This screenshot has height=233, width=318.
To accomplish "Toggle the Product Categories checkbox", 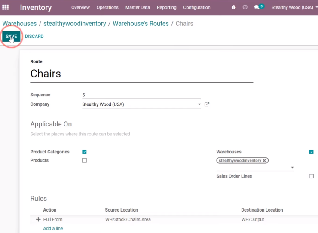I will tap(84, 152).
